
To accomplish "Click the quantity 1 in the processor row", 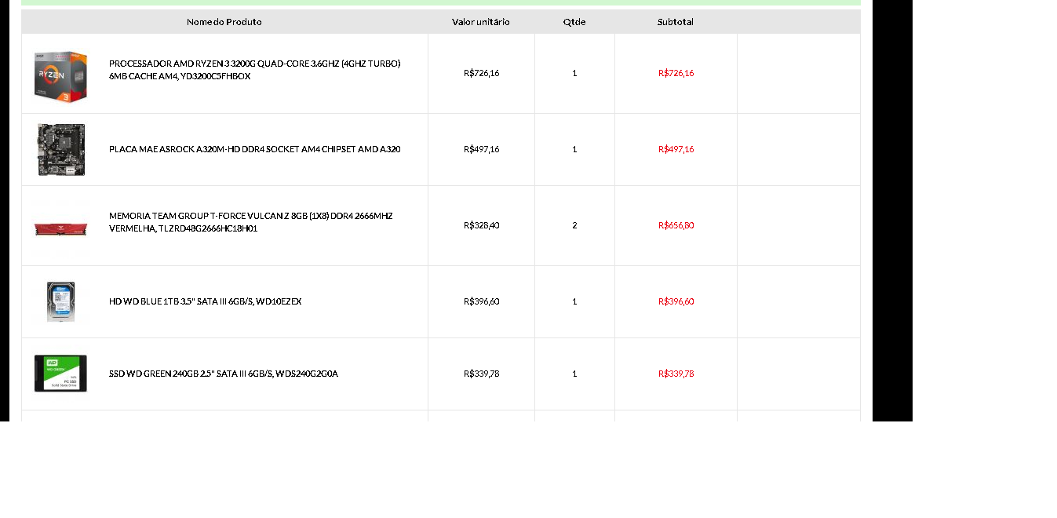I will [x=574, y=73].
